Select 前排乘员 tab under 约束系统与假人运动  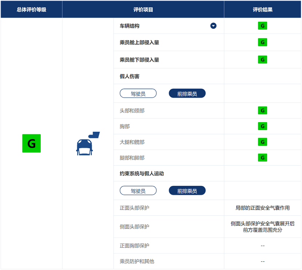pyautogui.click(x=187, y=191)
